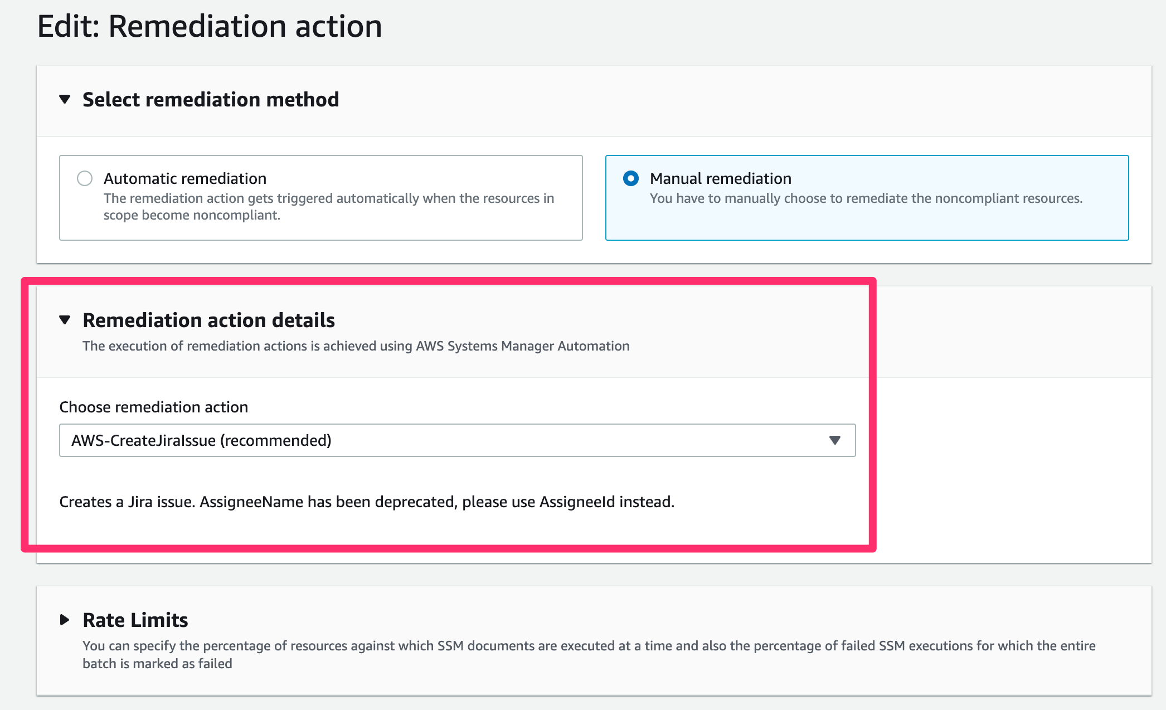Select the Manual remediation radio button
Viewport: 1166px width, 710px height.
[x=631, y=178]
